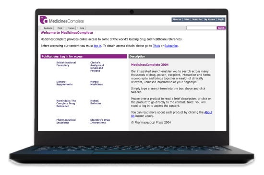Follow the About Us link in the description
The height and width of the screenshot is (175, 264).
coord(208,112)
